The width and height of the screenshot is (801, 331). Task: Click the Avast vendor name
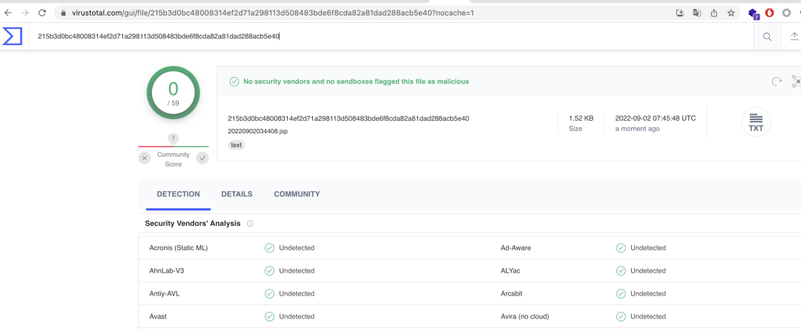[x=158, y=317]
